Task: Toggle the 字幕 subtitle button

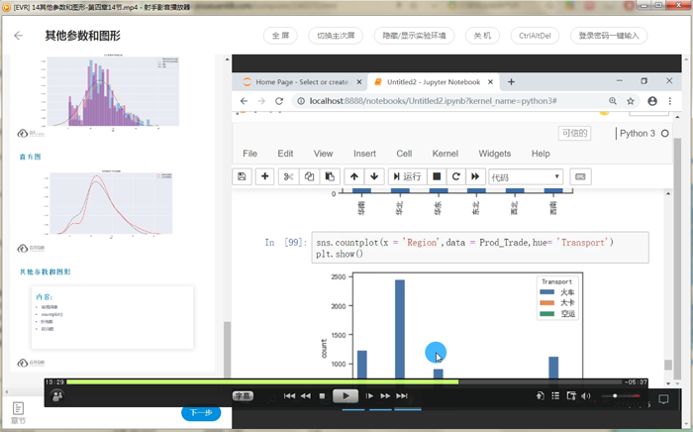Action: [243, 395]
